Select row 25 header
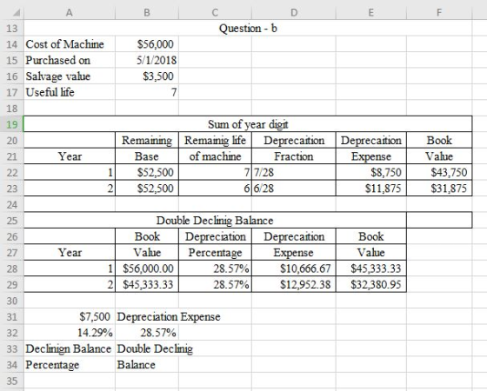487x391 pixels. [12, 221]
